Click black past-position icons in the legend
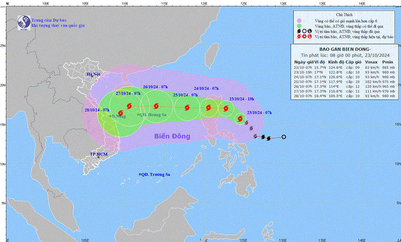Viewport: 401px width, 242px height. [x=304, y=32]
